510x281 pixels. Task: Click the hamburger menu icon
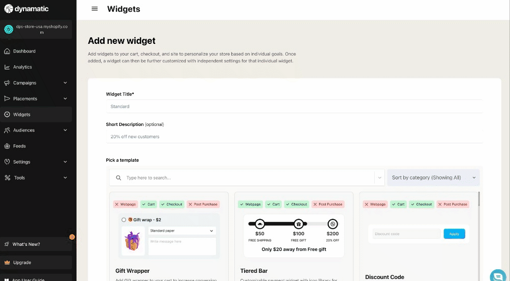(x=94, y=9)
